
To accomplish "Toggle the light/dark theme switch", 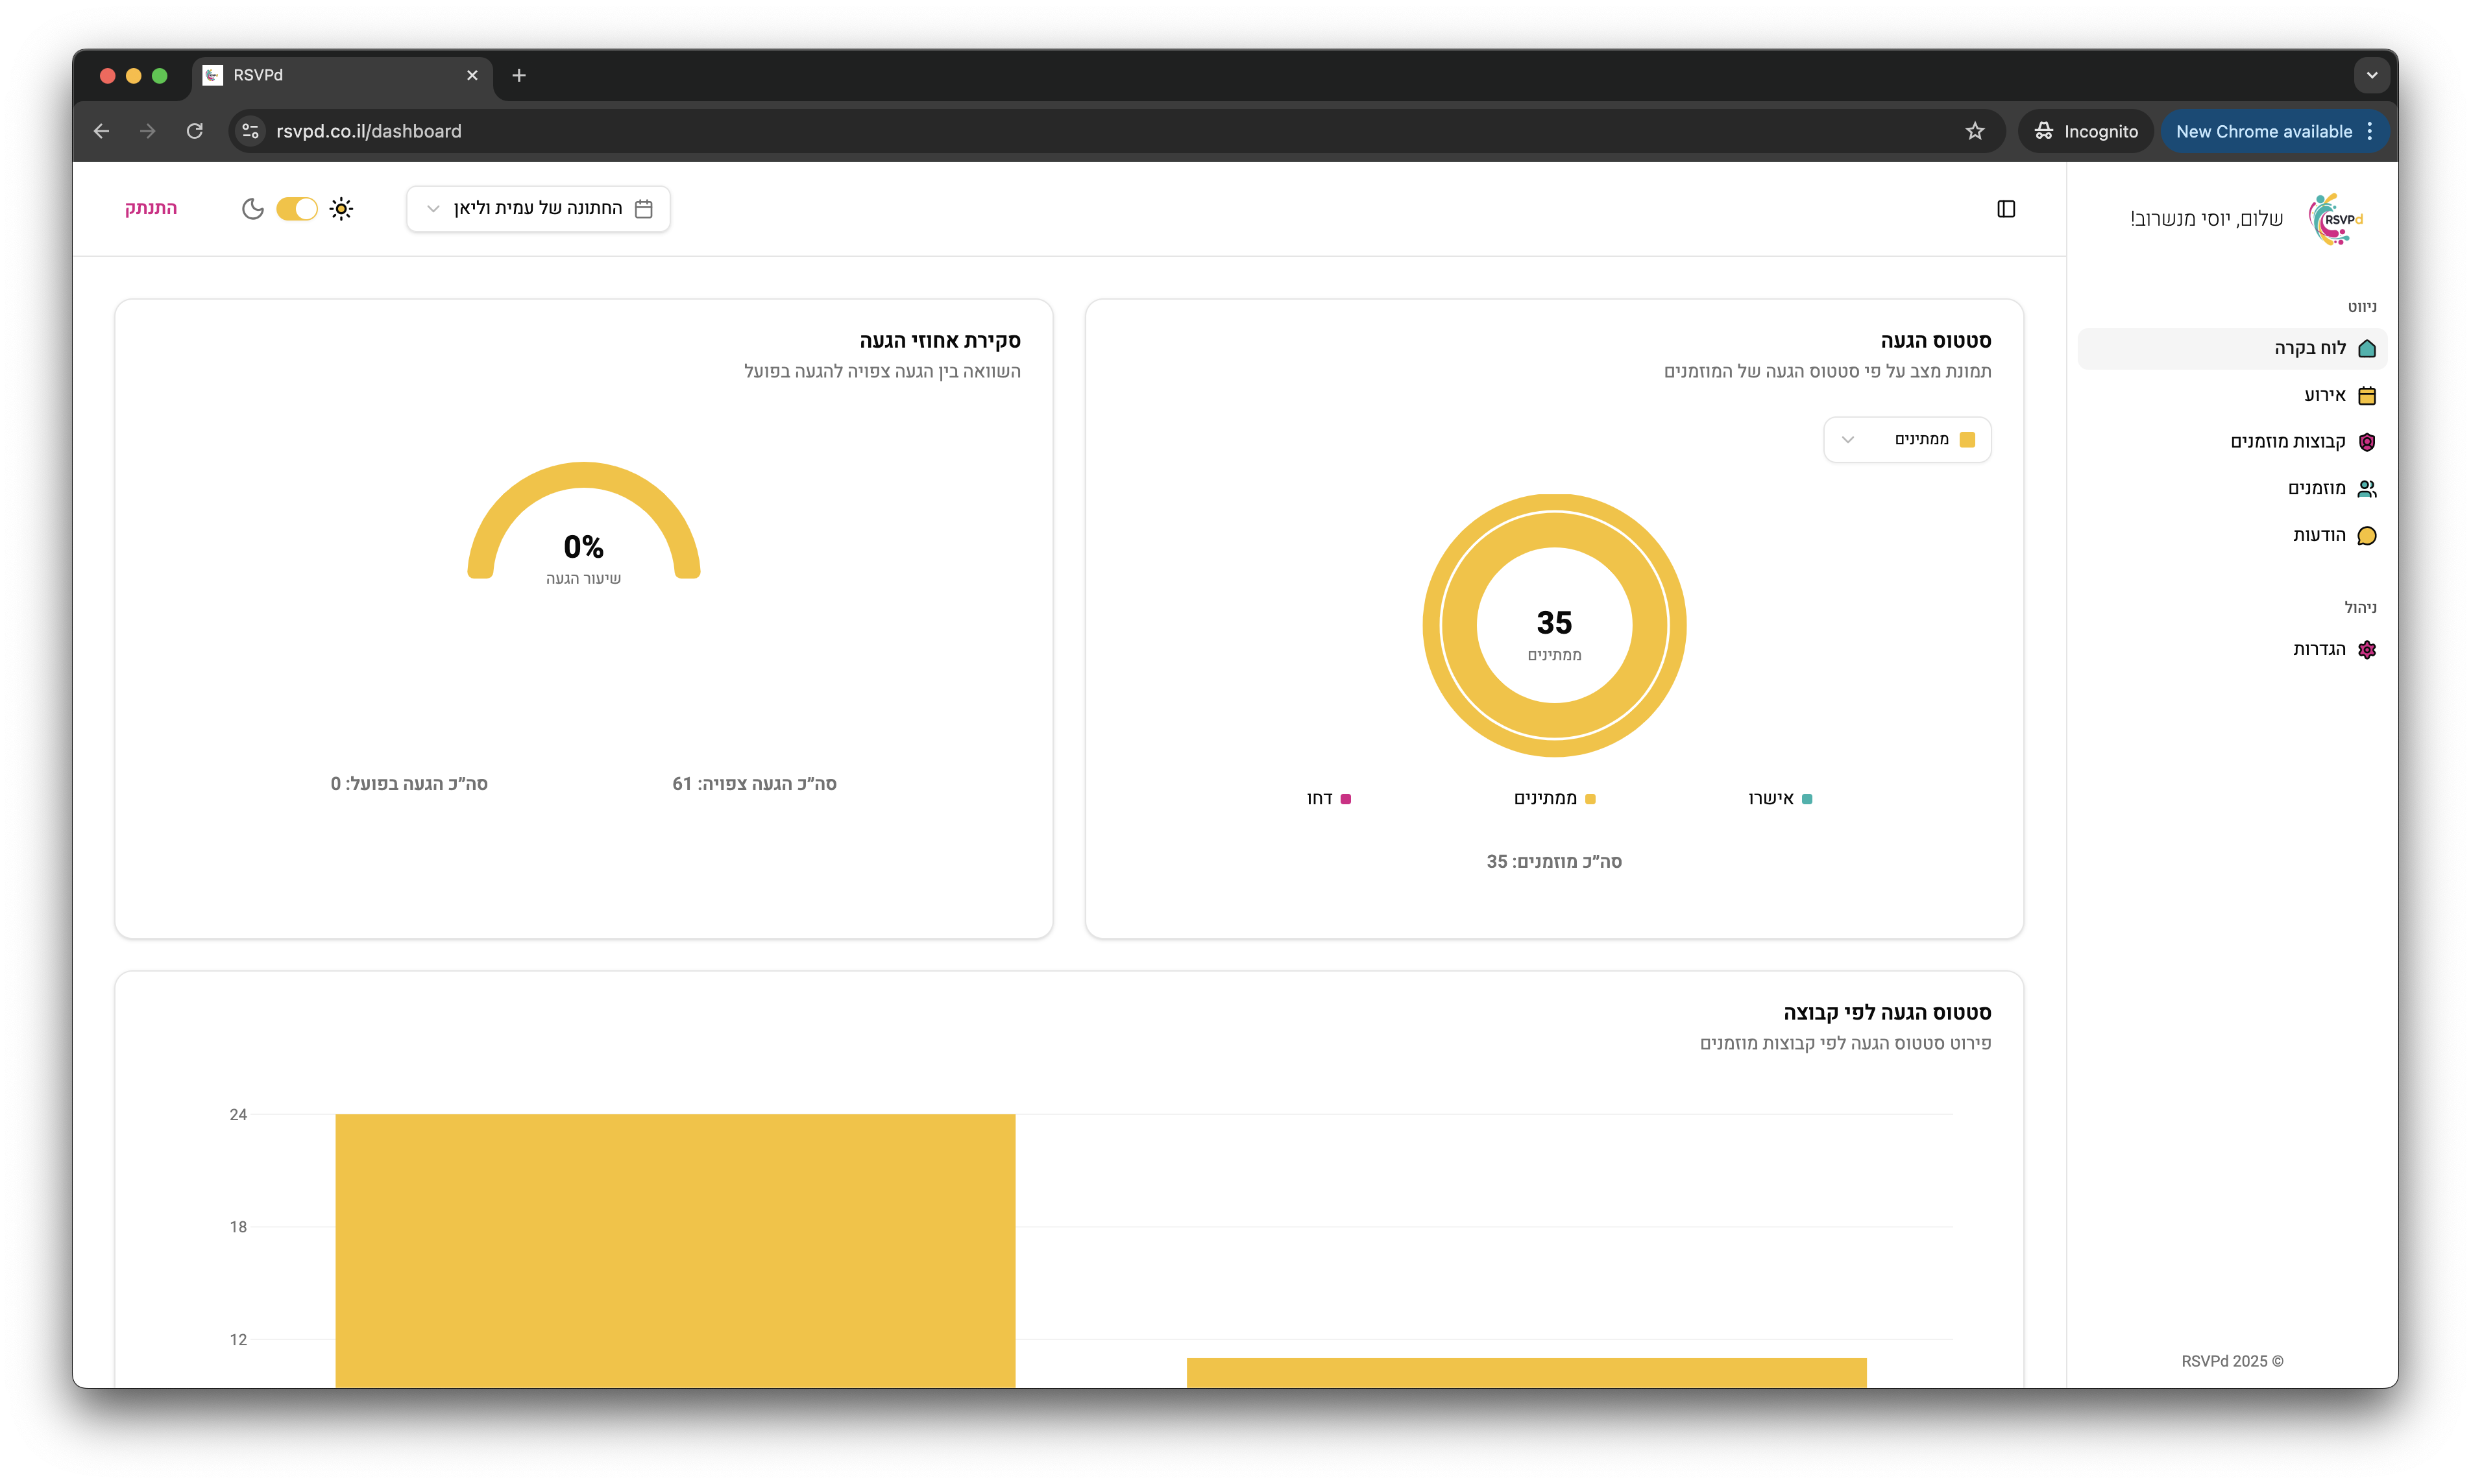I will [x=296, y=209].
